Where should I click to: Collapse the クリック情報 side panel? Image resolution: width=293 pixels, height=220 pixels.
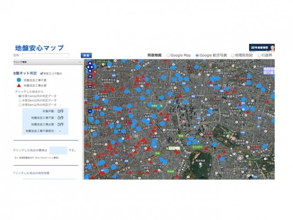click(80, 61)
